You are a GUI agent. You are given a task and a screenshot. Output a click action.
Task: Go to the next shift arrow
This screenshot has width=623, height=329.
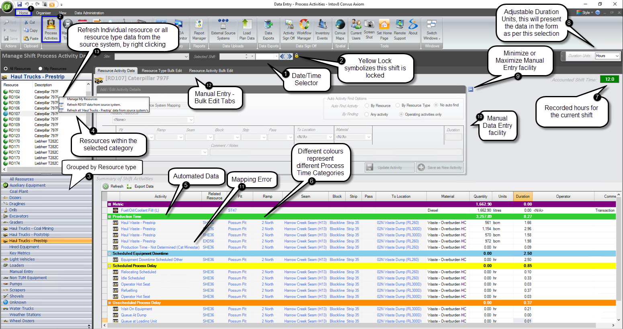pos(289,56)
